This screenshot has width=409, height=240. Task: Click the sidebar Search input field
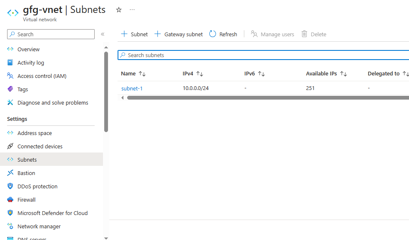coord(51,34)
